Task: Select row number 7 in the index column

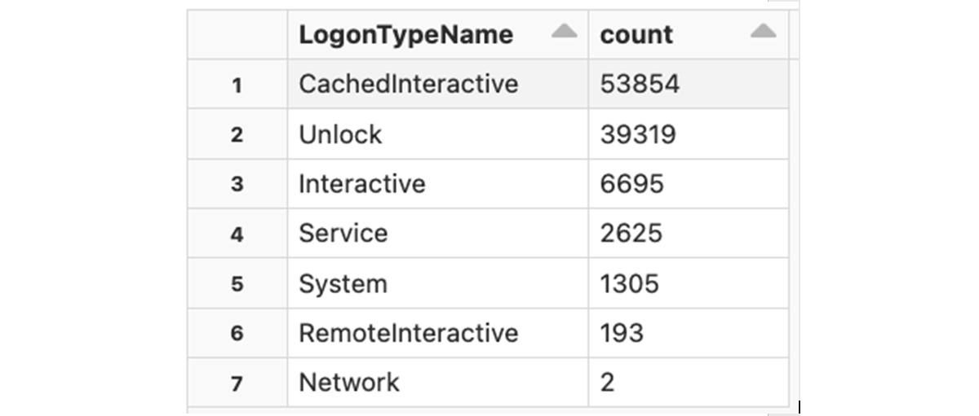Action: 237,383
